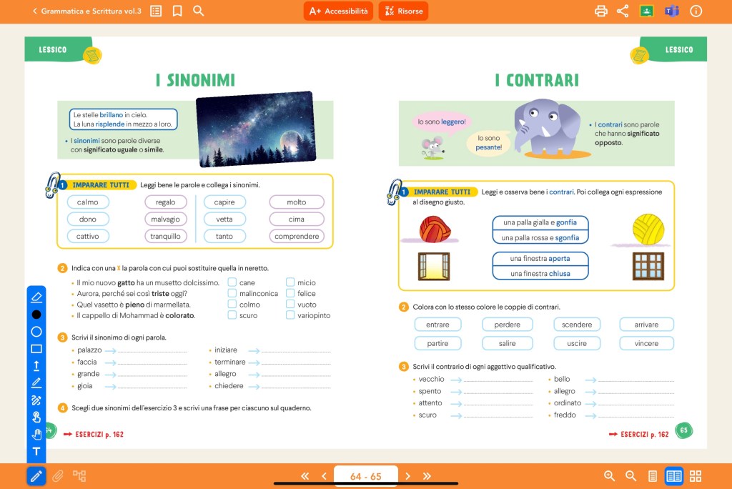Select the hand pan tool
Screen dimensions: 732x489
(x=36, y=435)
